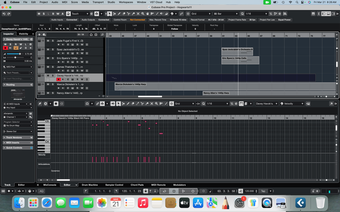340x212 pixels.
Task: Enable Write automation on Jade Puget's track
Action: (x=82, y=45)
